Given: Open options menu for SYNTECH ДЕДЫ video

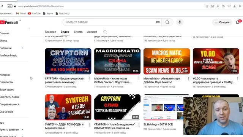Looking at the screenshot, I should tap(90, 125).
